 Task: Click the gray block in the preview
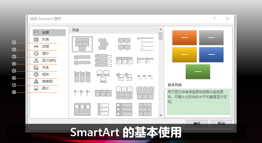tap(211, 37)
